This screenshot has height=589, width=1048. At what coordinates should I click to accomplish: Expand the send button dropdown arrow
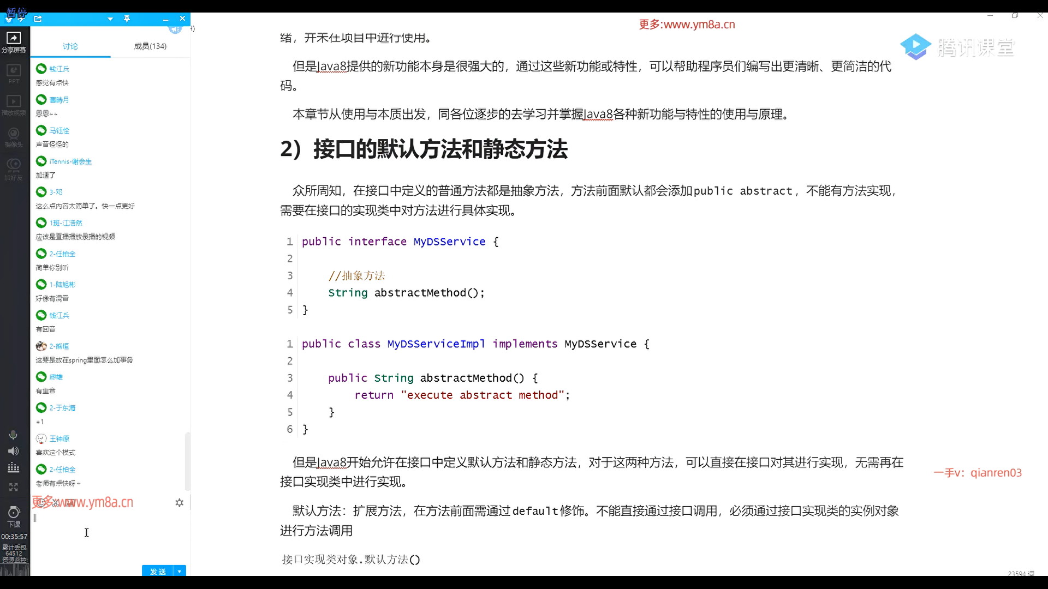tap(180, 571)
